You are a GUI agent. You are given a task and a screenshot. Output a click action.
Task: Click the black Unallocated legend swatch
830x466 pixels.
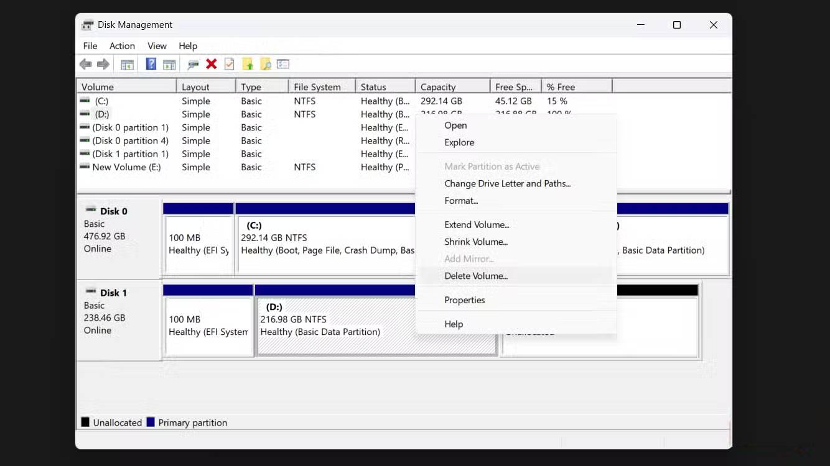coord(85,422)
